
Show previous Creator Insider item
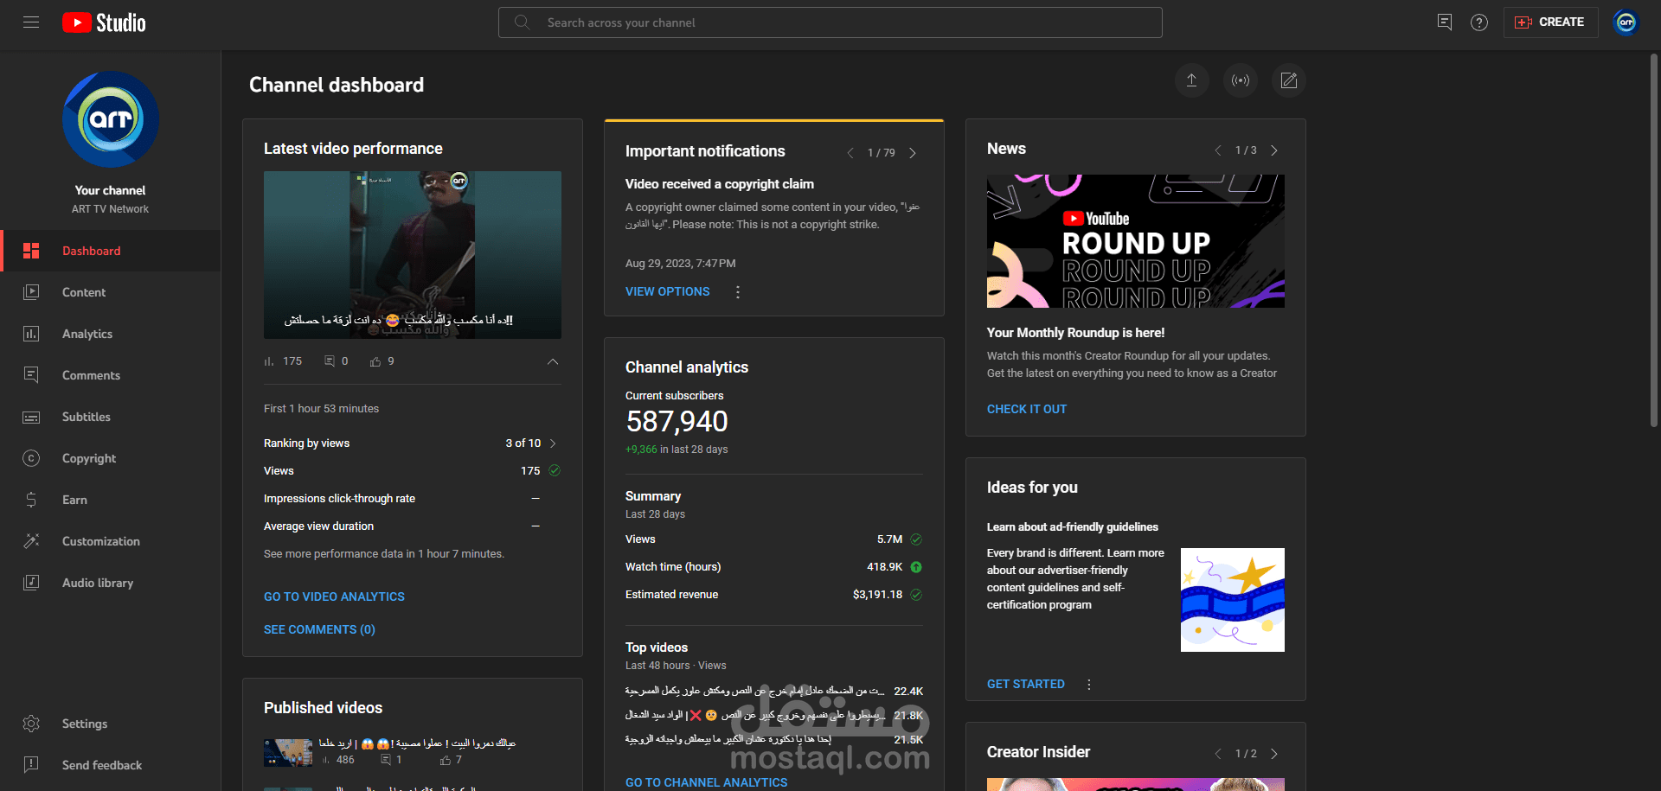click(x=1218, y=754)
